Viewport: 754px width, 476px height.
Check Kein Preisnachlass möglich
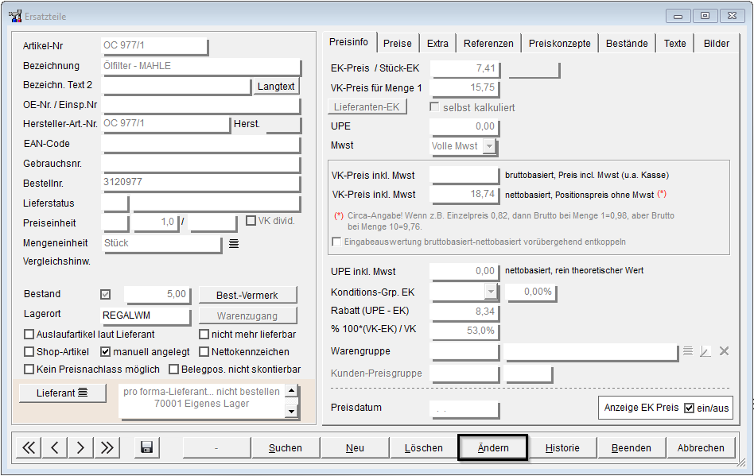(29, 369)
